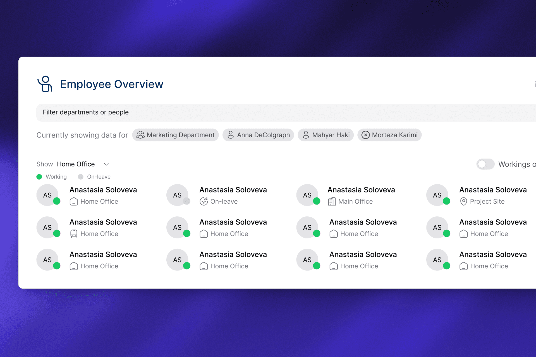Click the 'On-leave' legend label
This screenshot has height=357, width=536.
tap(99, 177)
